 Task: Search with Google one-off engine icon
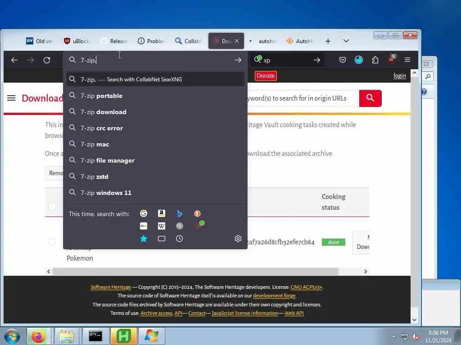pos(144,213)
